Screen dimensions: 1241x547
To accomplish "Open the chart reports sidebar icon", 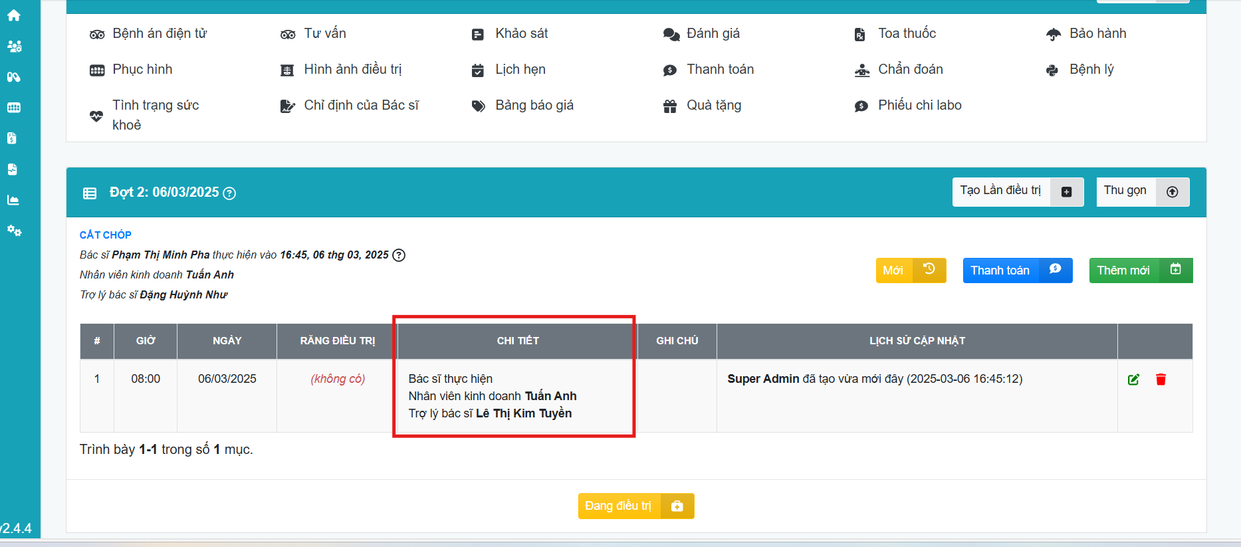I will pos(13,200).
